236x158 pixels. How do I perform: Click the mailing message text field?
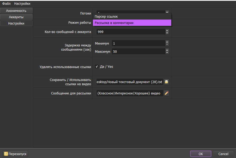pos(130,93)
